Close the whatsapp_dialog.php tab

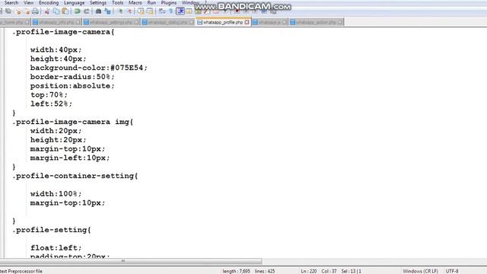[191, 22]
